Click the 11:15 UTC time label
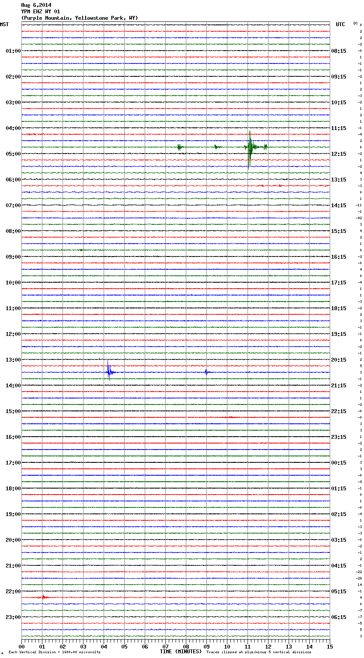 coord(339,128)
